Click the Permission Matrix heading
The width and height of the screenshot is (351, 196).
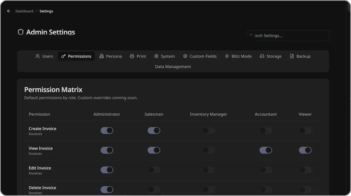53,89
